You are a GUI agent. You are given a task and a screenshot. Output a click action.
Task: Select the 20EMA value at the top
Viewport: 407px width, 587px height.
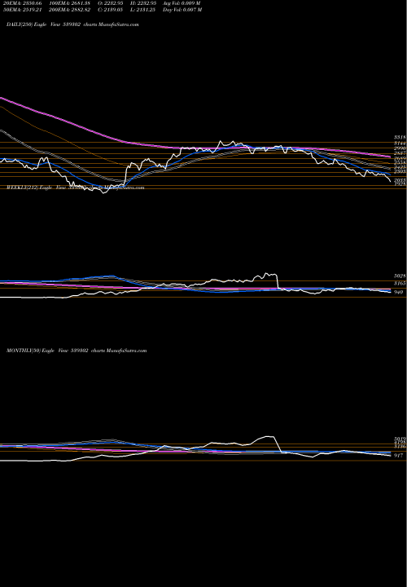coord(22,3)
